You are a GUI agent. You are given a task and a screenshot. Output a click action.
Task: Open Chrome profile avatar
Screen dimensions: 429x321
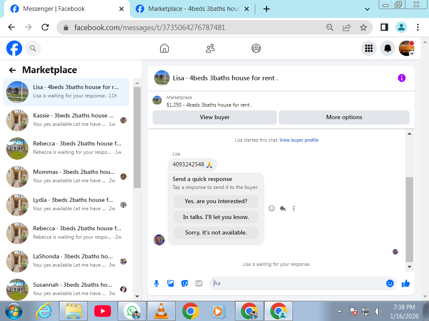pos(401,27)
